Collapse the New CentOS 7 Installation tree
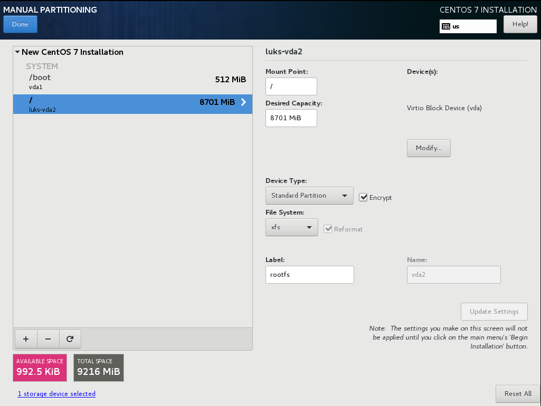The height and width of the screenshot is (406, 541). [x=17, y=52]
